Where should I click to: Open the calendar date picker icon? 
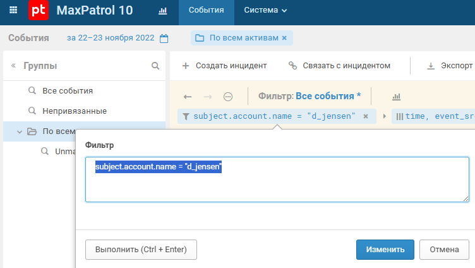(164, 39)
